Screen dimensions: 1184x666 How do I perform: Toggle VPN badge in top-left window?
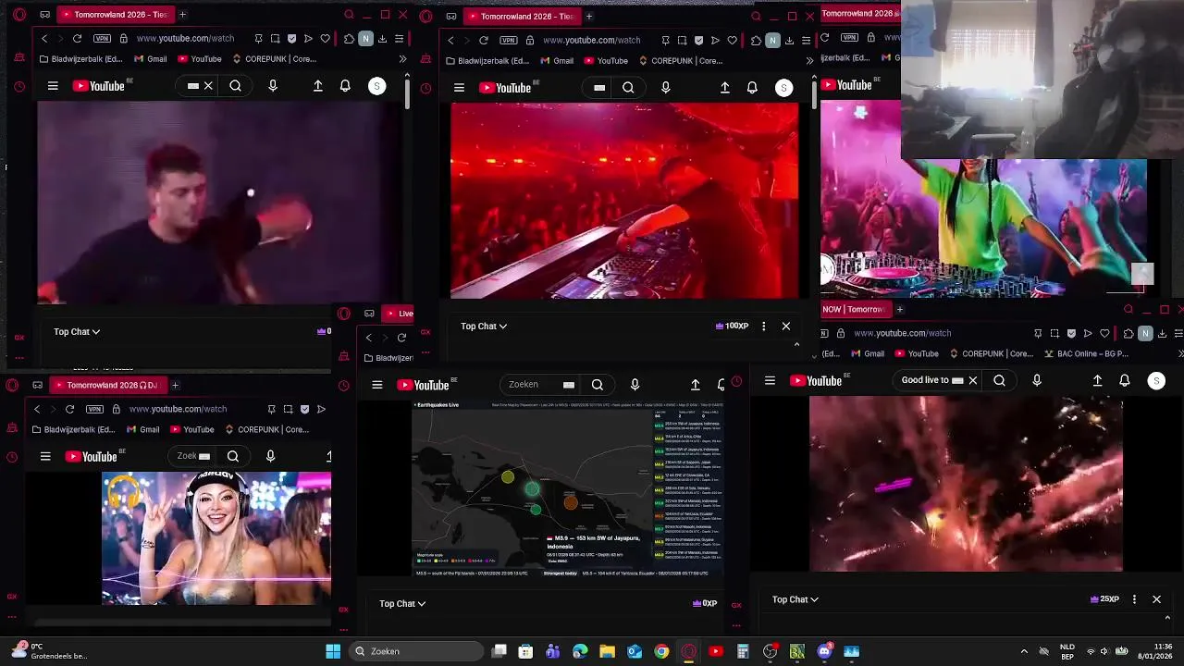(x=102, y=39)
